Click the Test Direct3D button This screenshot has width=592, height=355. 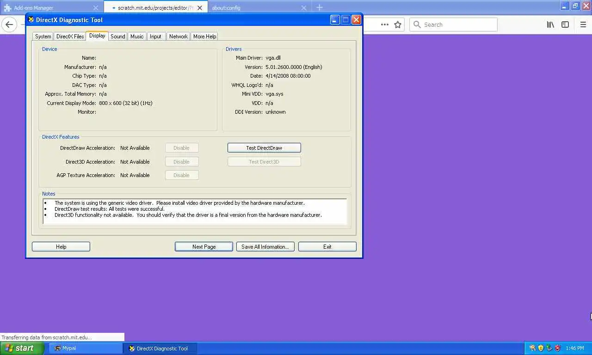point(264,162)
